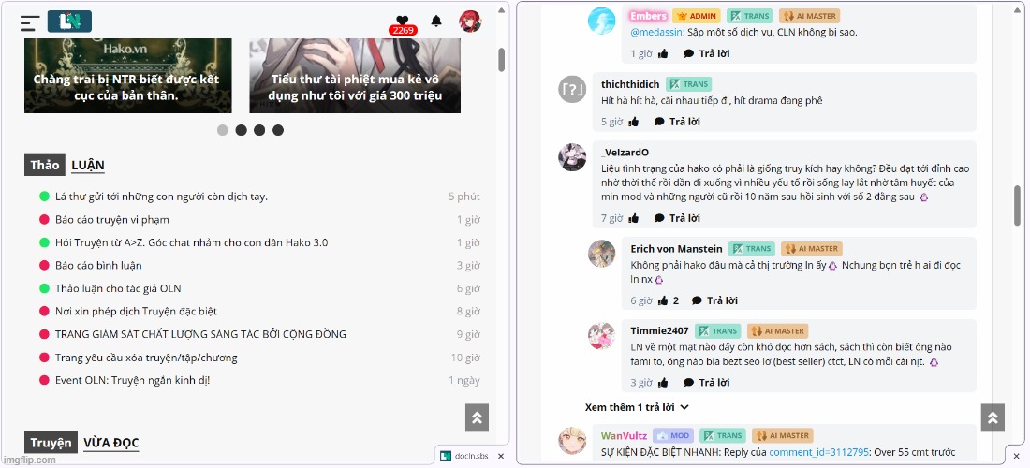Open the 'Tiểu thư tài phiệt' story thumbnail
1030x468 pixels.
pos(355,76)
